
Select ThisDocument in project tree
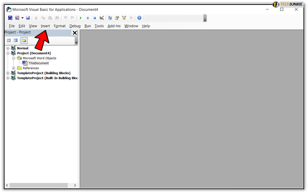tap(39, 63)
